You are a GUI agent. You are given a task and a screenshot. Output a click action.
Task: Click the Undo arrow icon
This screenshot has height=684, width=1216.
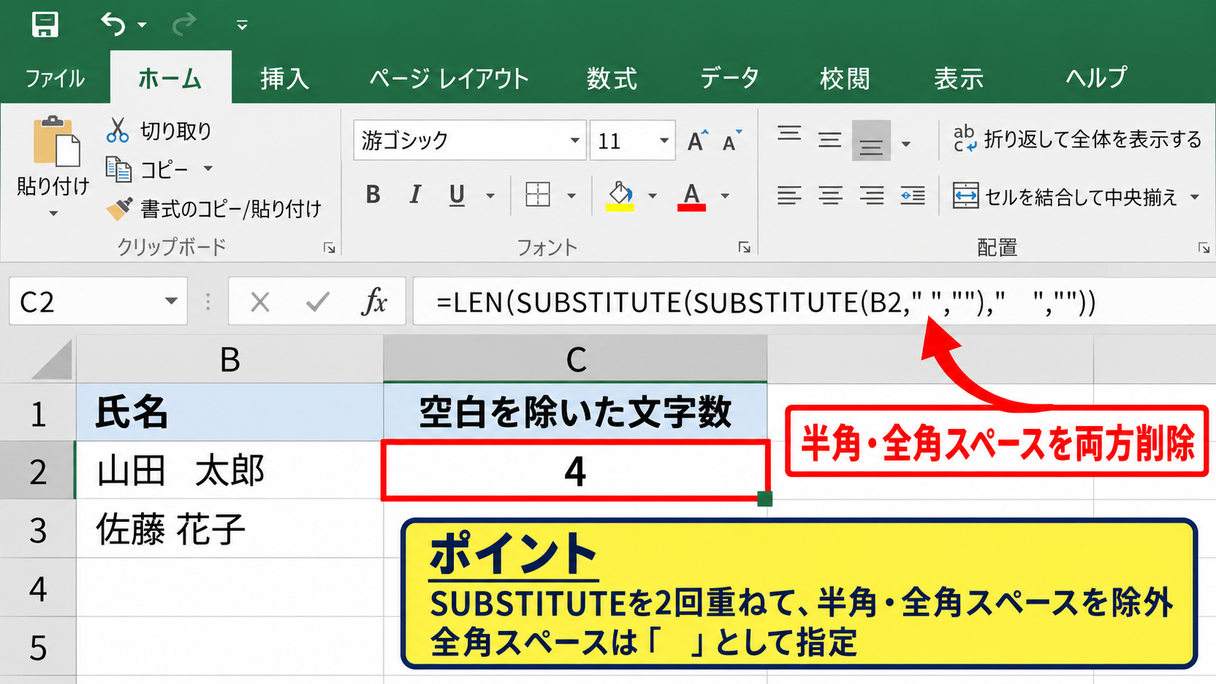click(x=113, y=25)
